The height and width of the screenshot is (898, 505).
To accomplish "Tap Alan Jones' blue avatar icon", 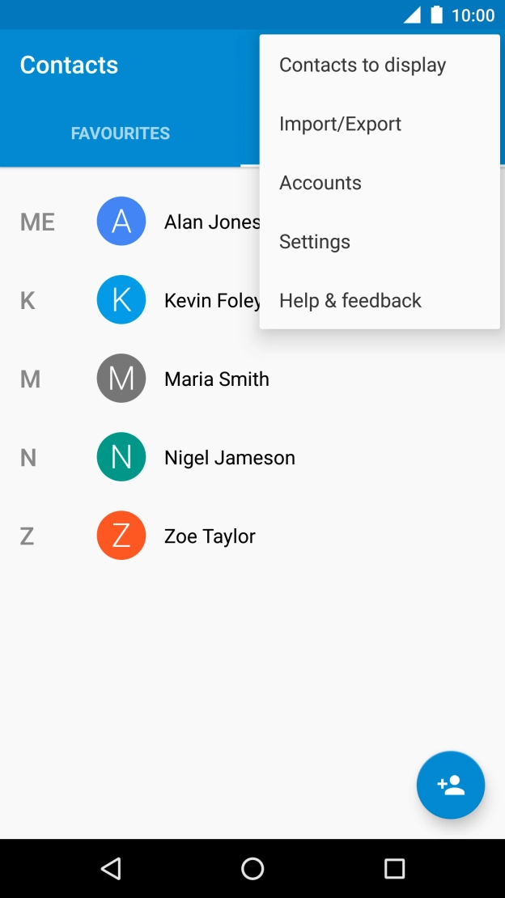I will click(x=121, y=222).
